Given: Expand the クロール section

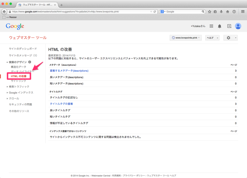Looking at the screenshot, I should pyautogui.click(x=7, y=99).
